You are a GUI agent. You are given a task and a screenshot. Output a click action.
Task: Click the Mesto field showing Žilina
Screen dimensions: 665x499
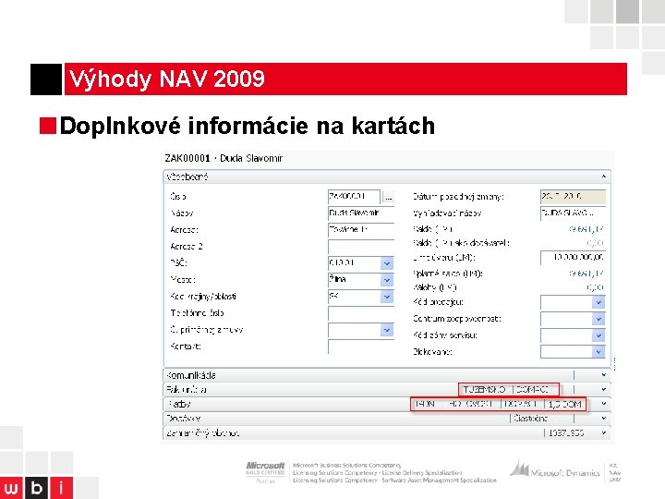[x=354, y=280]
